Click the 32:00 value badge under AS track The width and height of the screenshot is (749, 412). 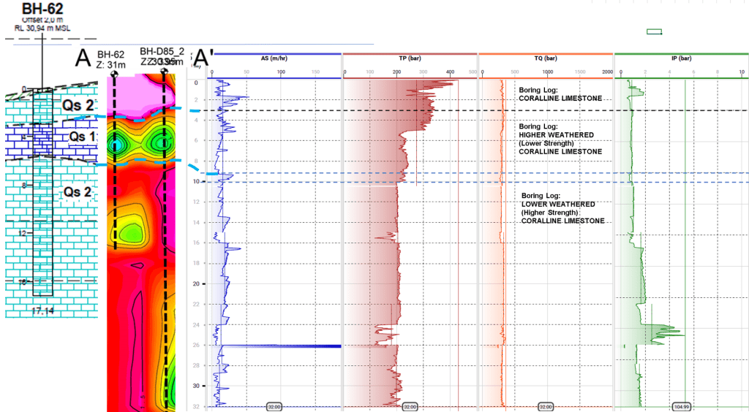pos(274,406)
